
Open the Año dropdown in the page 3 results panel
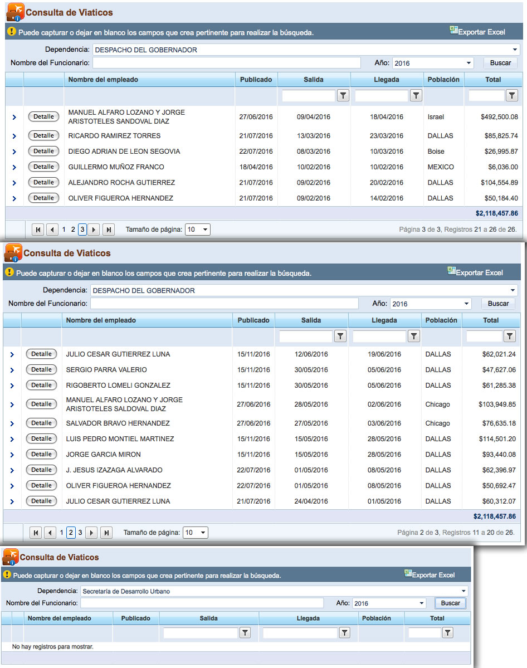469,63
